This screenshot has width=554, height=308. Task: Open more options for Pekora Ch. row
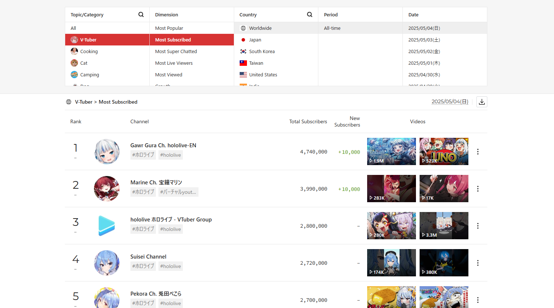click(x=478, y=300)
